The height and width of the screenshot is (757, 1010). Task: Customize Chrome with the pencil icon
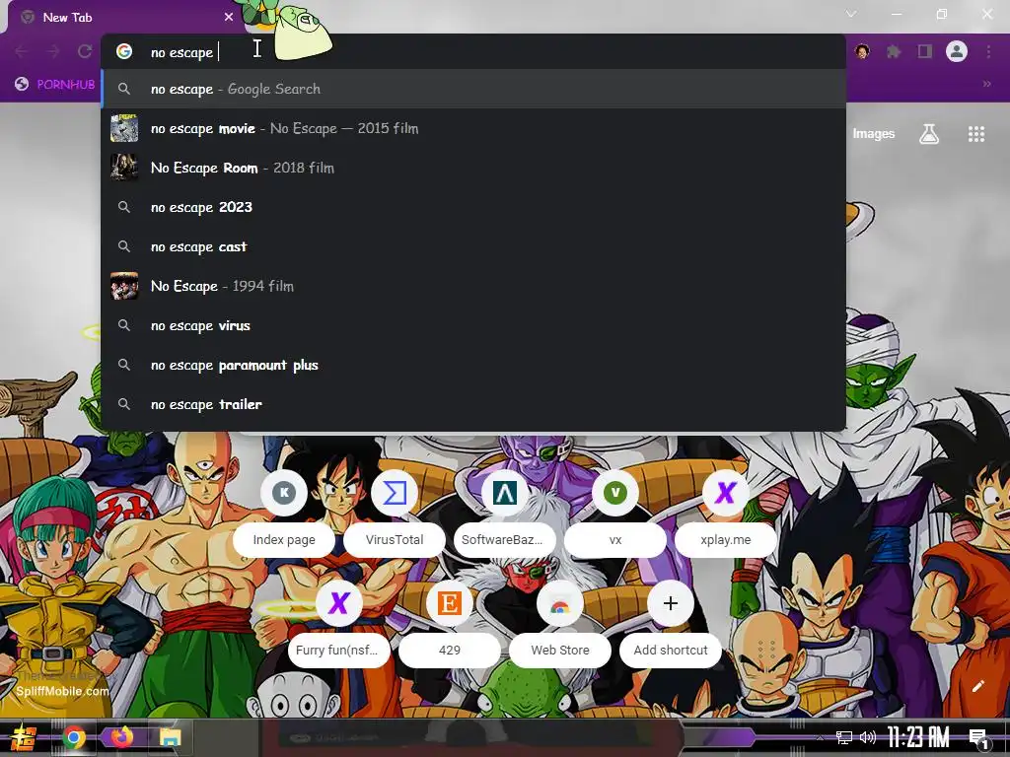[977, 686]
